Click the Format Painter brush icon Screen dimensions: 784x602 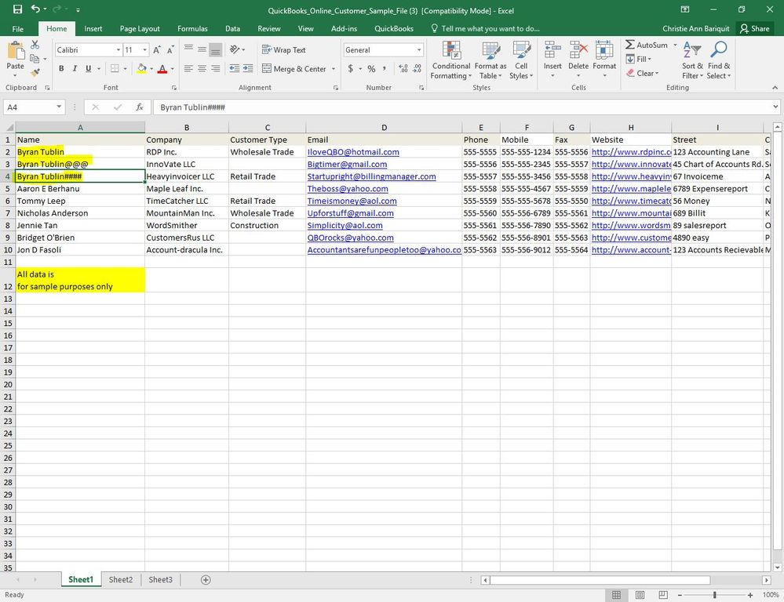pos(35,73)
